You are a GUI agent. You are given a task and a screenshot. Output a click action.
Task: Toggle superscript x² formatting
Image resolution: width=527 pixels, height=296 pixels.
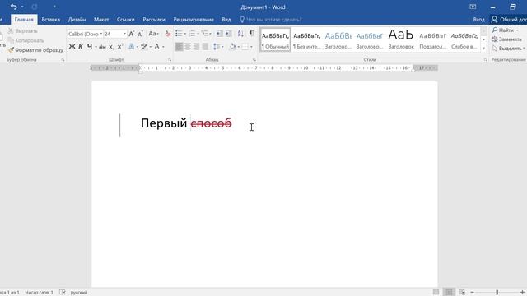[x=120, y=47]
